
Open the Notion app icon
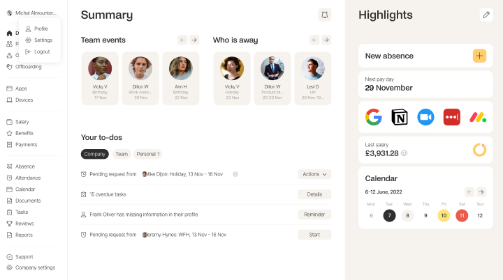tap(400, 117)
